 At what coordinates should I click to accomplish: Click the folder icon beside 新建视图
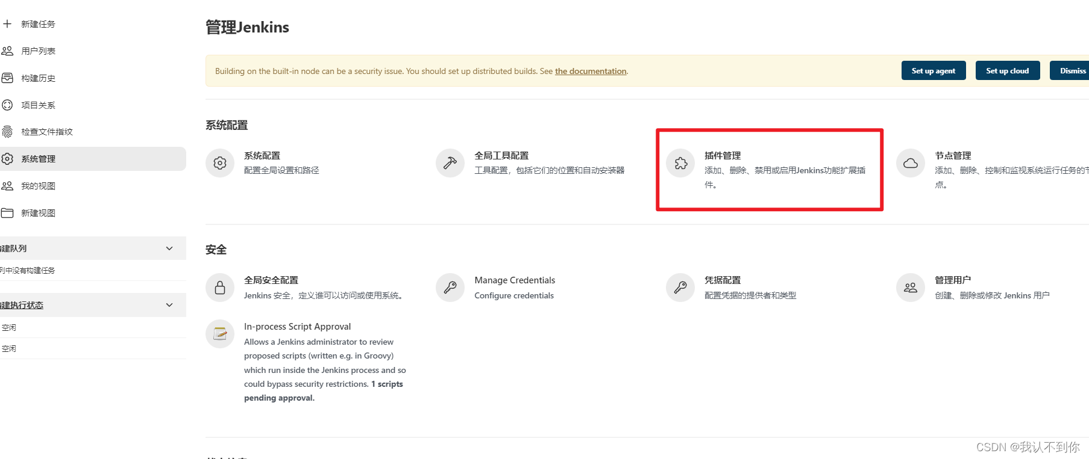click(x=7, y=213)
